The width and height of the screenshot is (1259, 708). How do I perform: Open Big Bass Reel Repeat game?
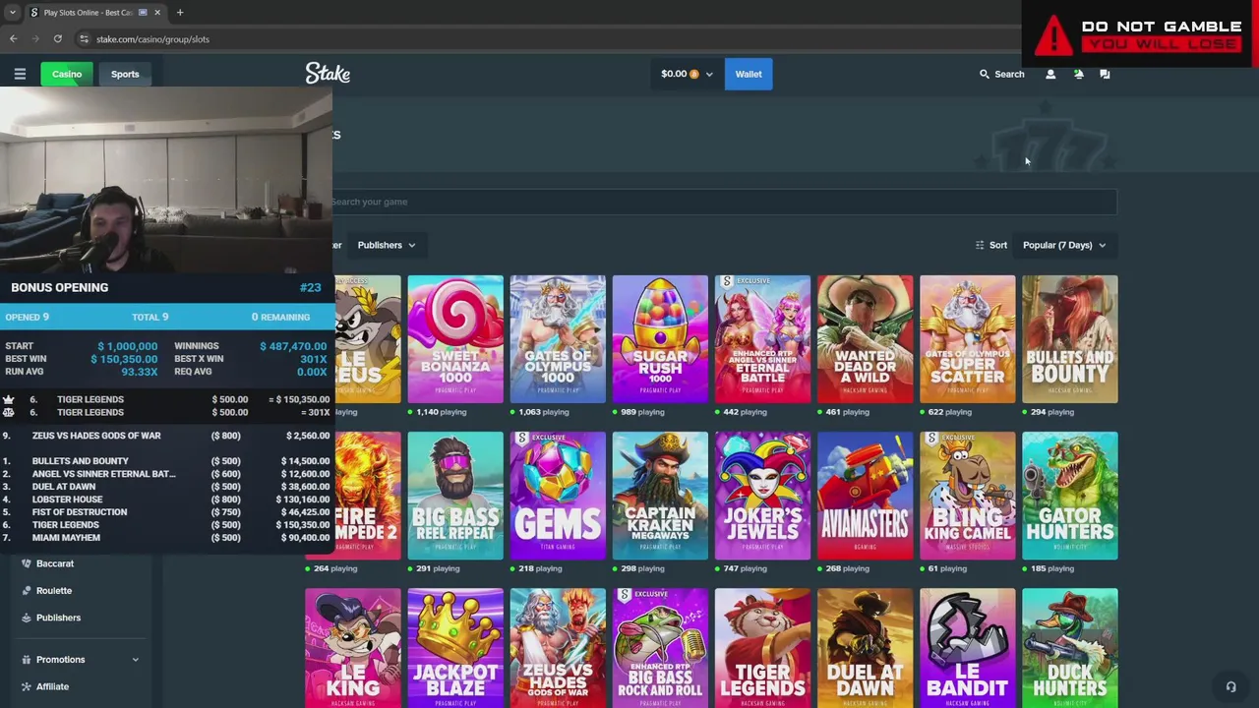(455, 496)
